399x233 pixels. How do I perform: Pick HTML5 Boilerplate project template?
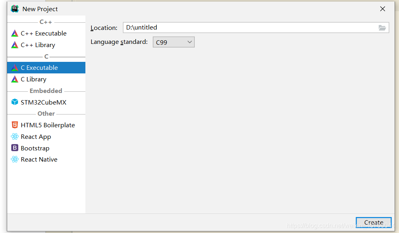coord(46,125)
